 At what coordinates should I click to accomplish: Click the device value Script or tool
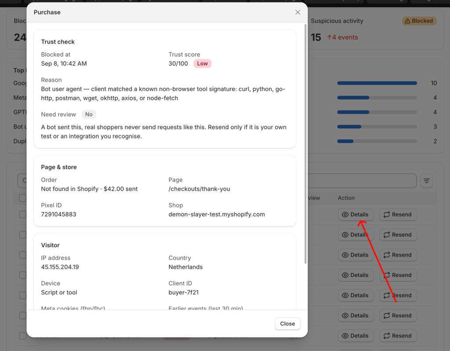[59, 292]
